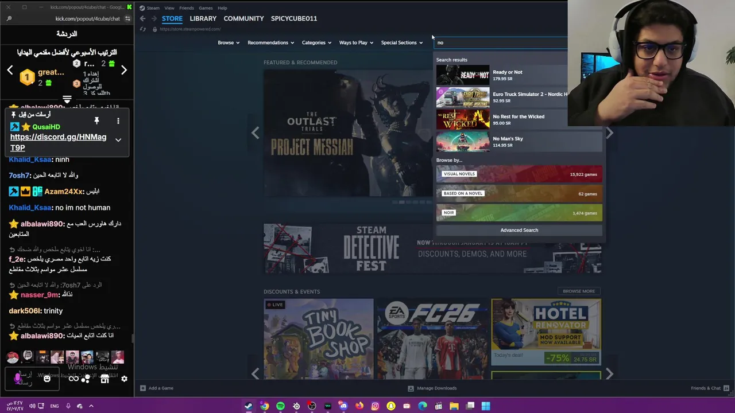
Task: Open the Friends menu in Steam
Action: (x=187, y=8)
